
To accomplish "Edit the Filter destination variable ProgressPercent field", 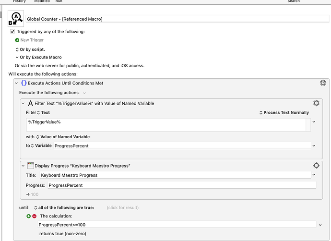I will tap(182, 146).
